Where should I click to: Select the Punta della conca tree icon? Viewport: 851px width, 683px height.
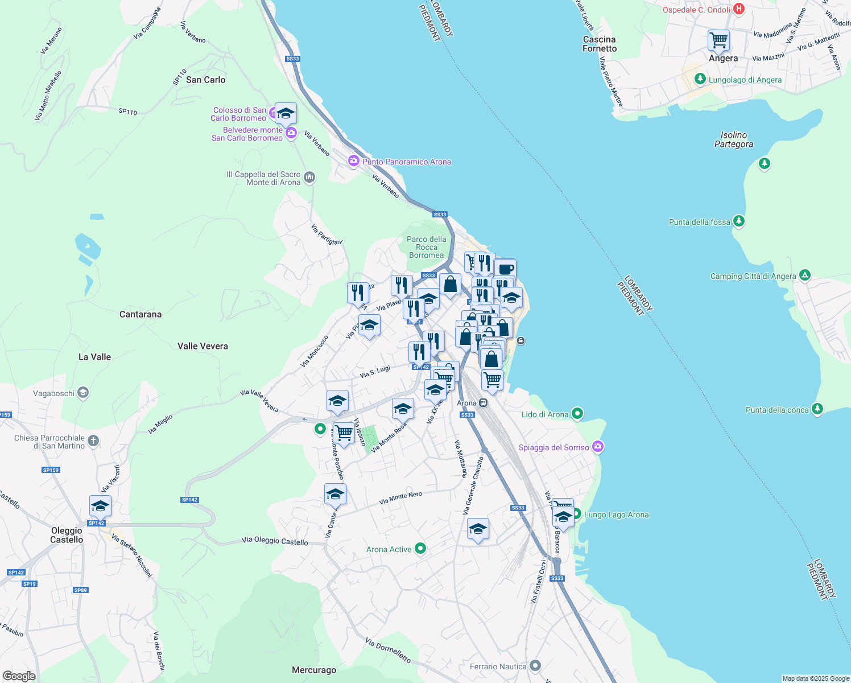(817, 409)
